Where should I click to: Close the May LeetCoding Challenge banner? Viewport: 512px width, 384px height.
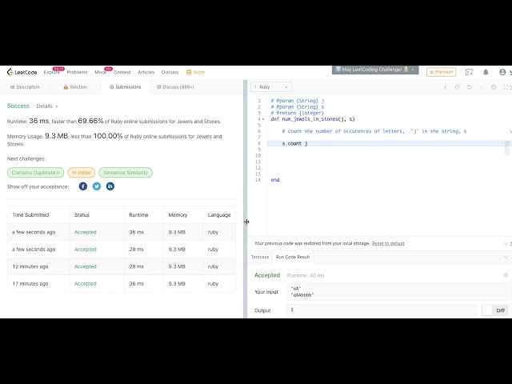(413, 70)
